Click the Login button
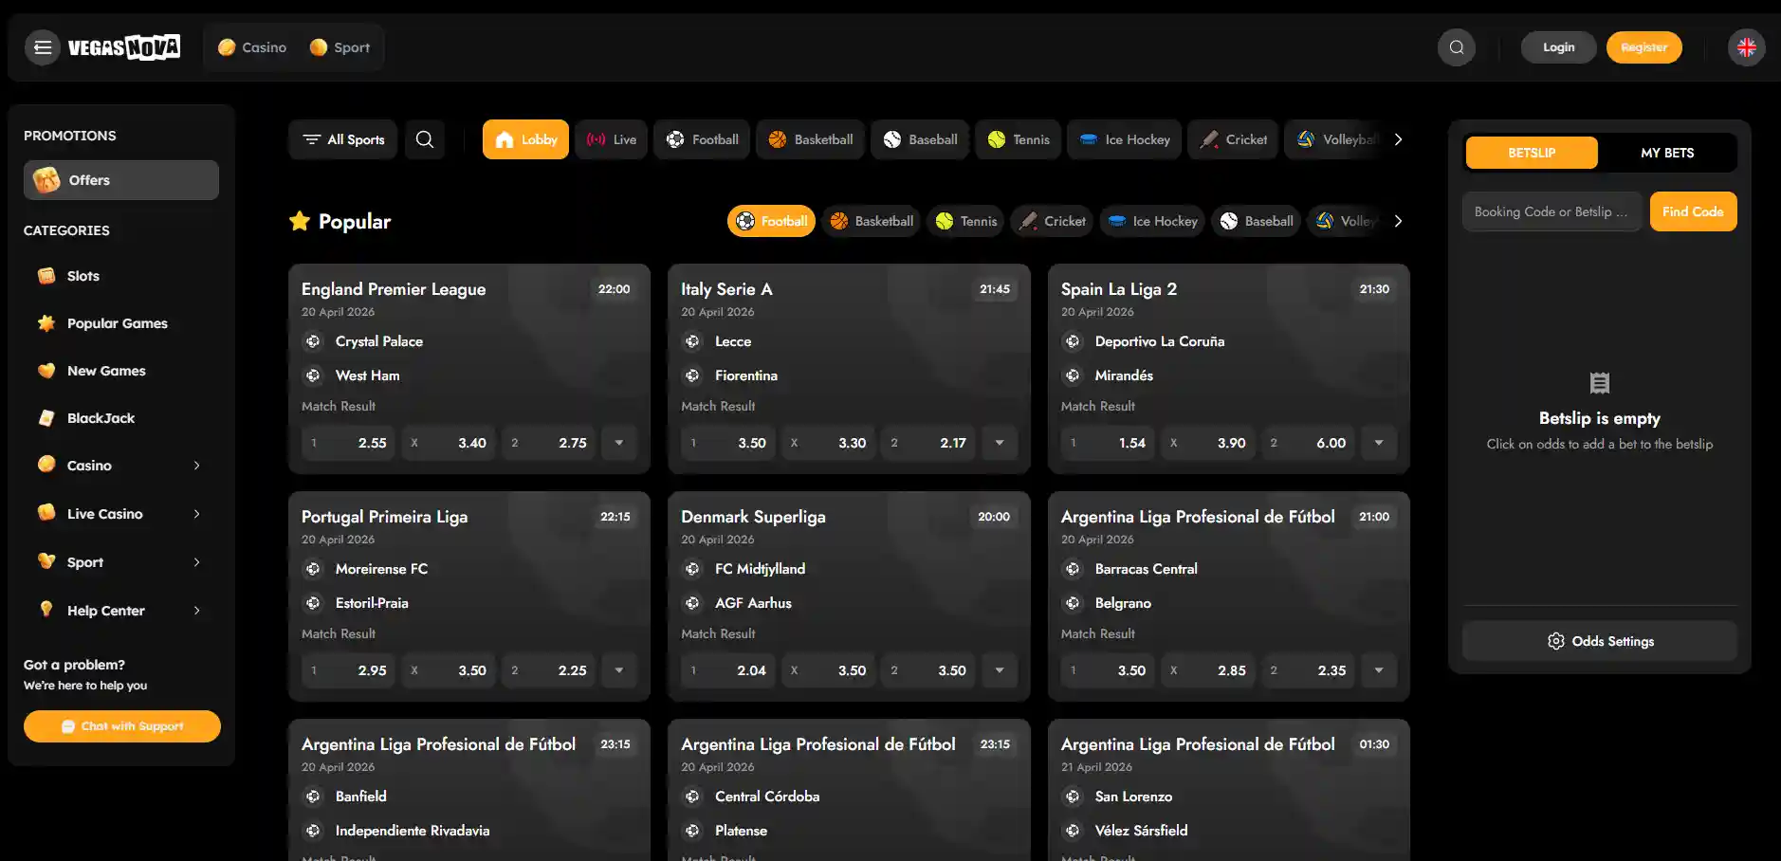This screenshot has height=861, width=1781. pos(1558,47)
